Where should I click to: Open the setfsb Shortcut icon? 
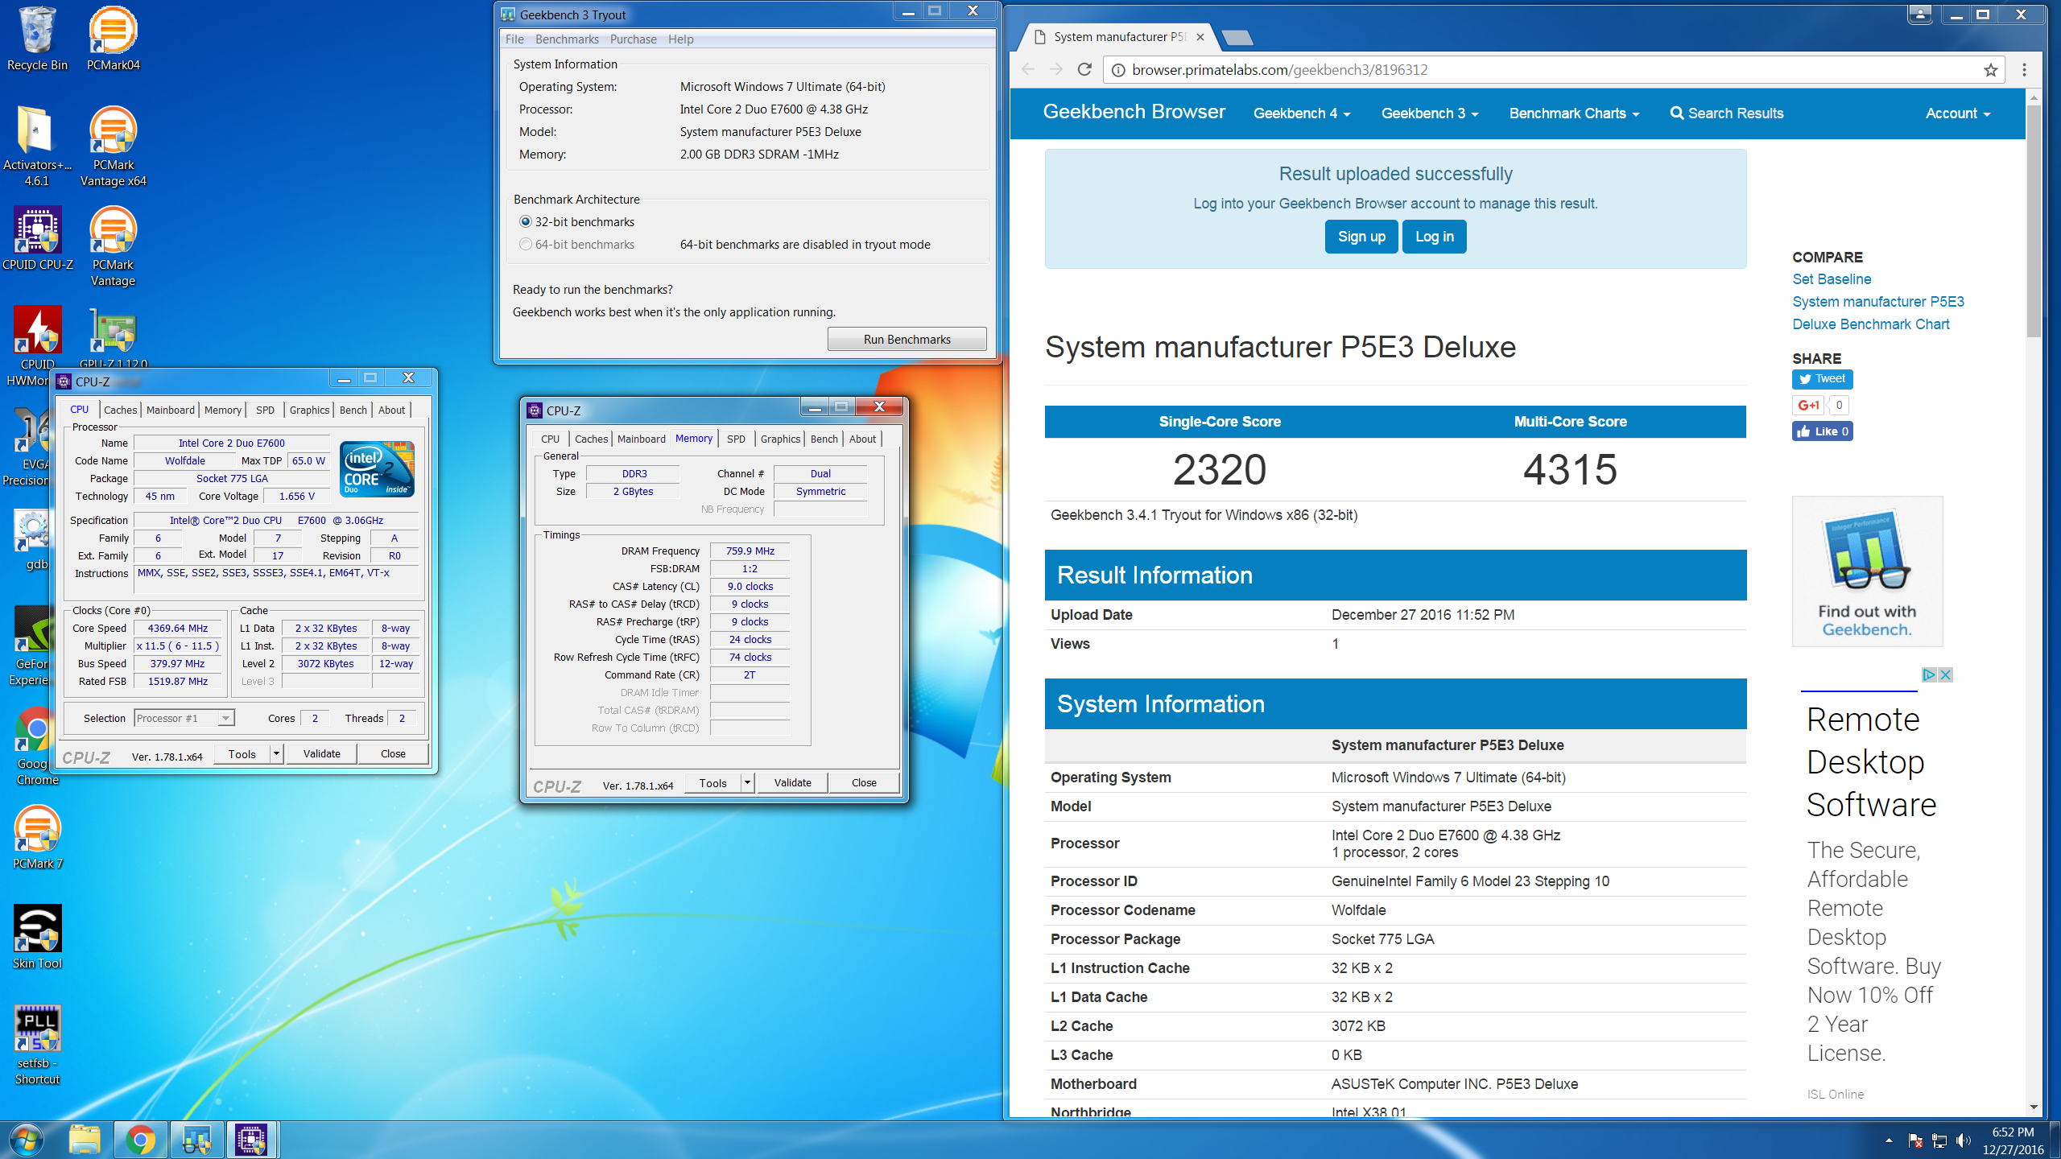(37, 1045)
